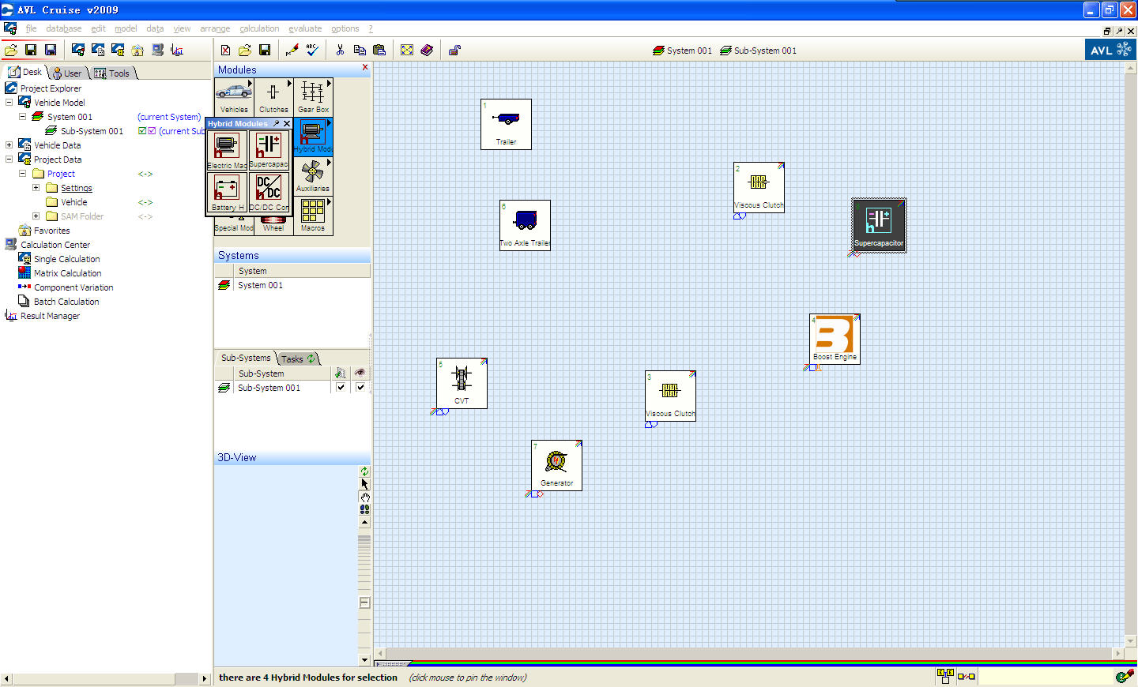Select the CVT component on canvas

462,383
